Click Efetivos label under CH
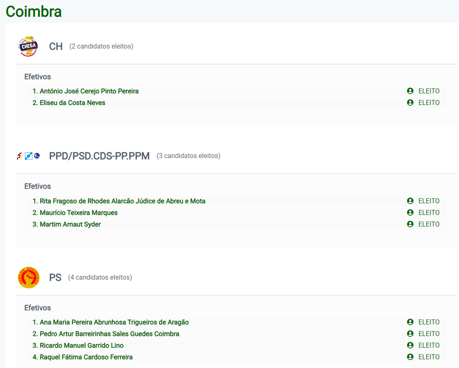 (37, 77)
